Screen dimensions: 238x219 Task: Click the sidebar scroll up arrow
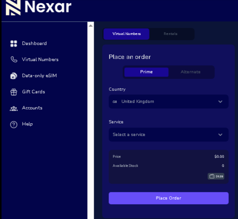pos(91,25)
